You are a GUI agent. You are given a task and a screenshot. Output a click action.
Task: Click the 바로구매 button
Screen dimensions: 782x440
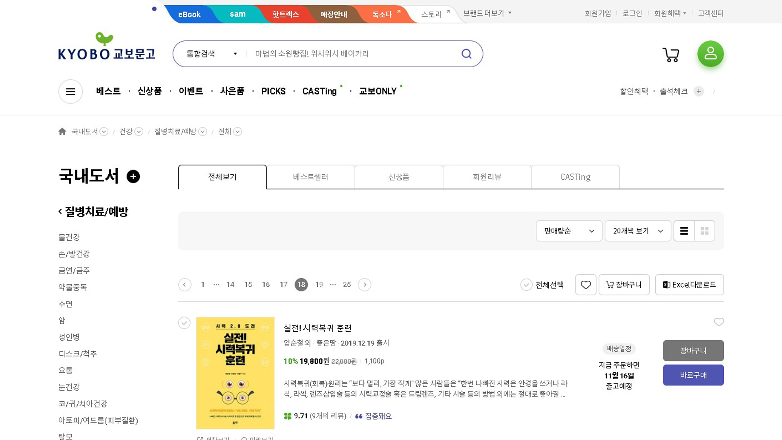click(693, 375)
